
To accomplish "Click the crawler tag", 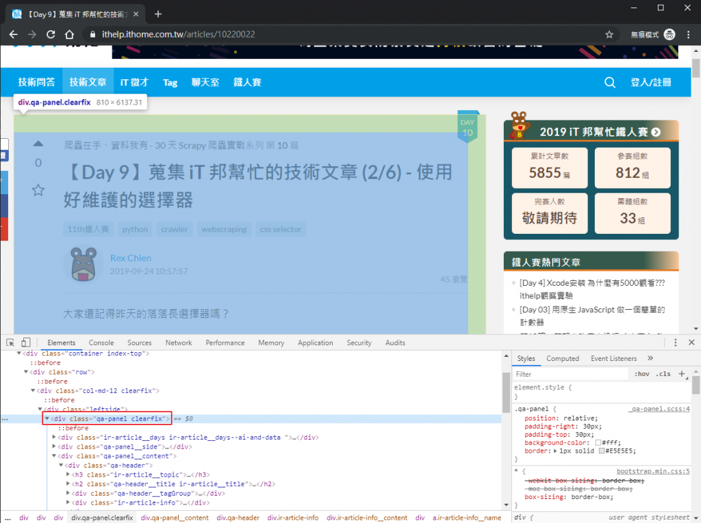I will coord(175,229).
